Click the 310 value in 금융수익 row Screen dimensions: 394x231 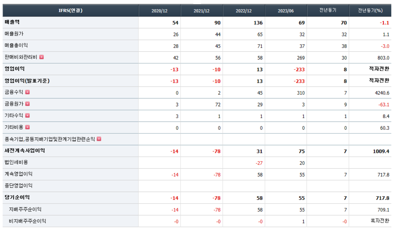click(301, 93)
